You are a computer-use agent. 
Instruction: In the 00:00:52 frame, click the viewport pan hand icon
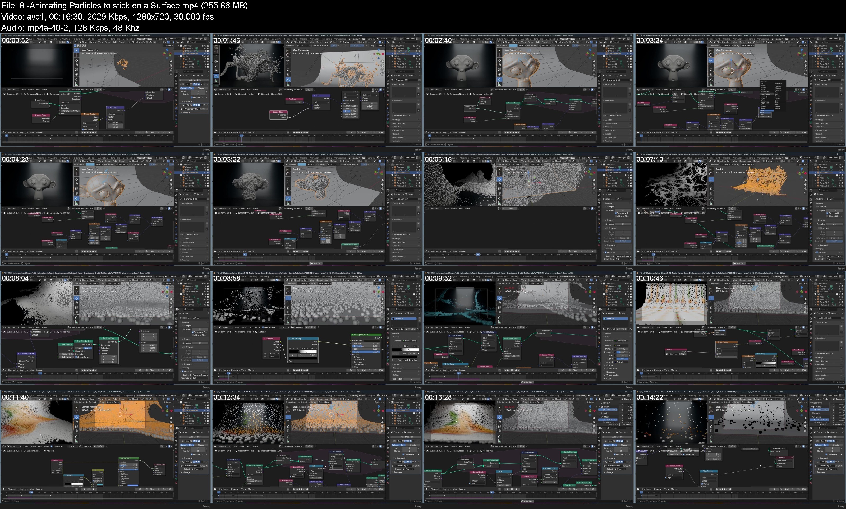(171, 66)
